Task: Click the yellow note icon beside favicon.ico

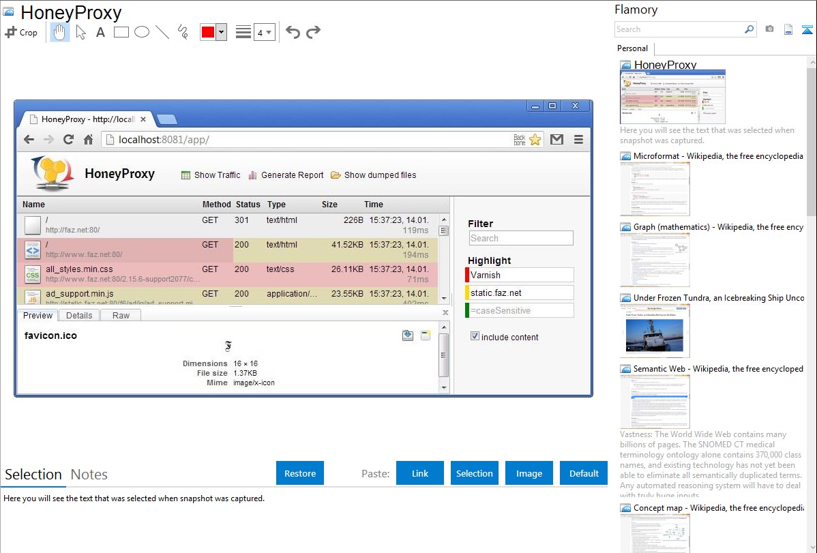Action: (x=426, y=335)
